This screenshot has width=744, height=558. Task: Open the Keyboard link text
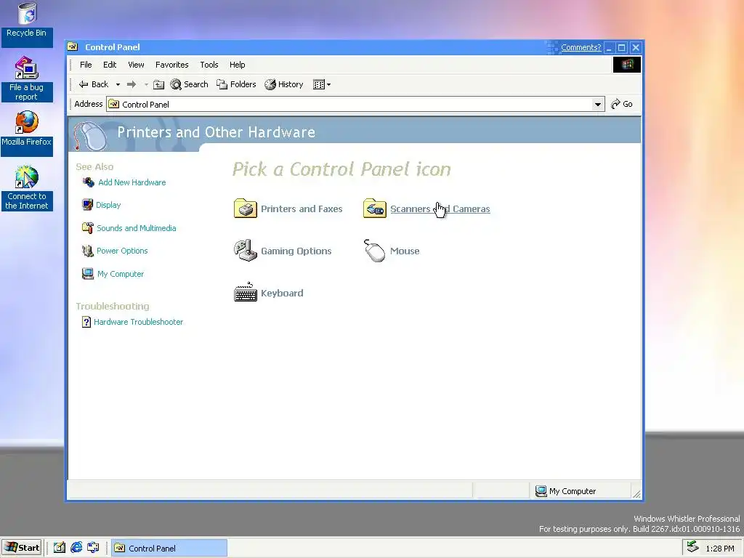point(282,293)
